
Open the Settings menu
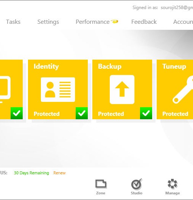(48, 22)
